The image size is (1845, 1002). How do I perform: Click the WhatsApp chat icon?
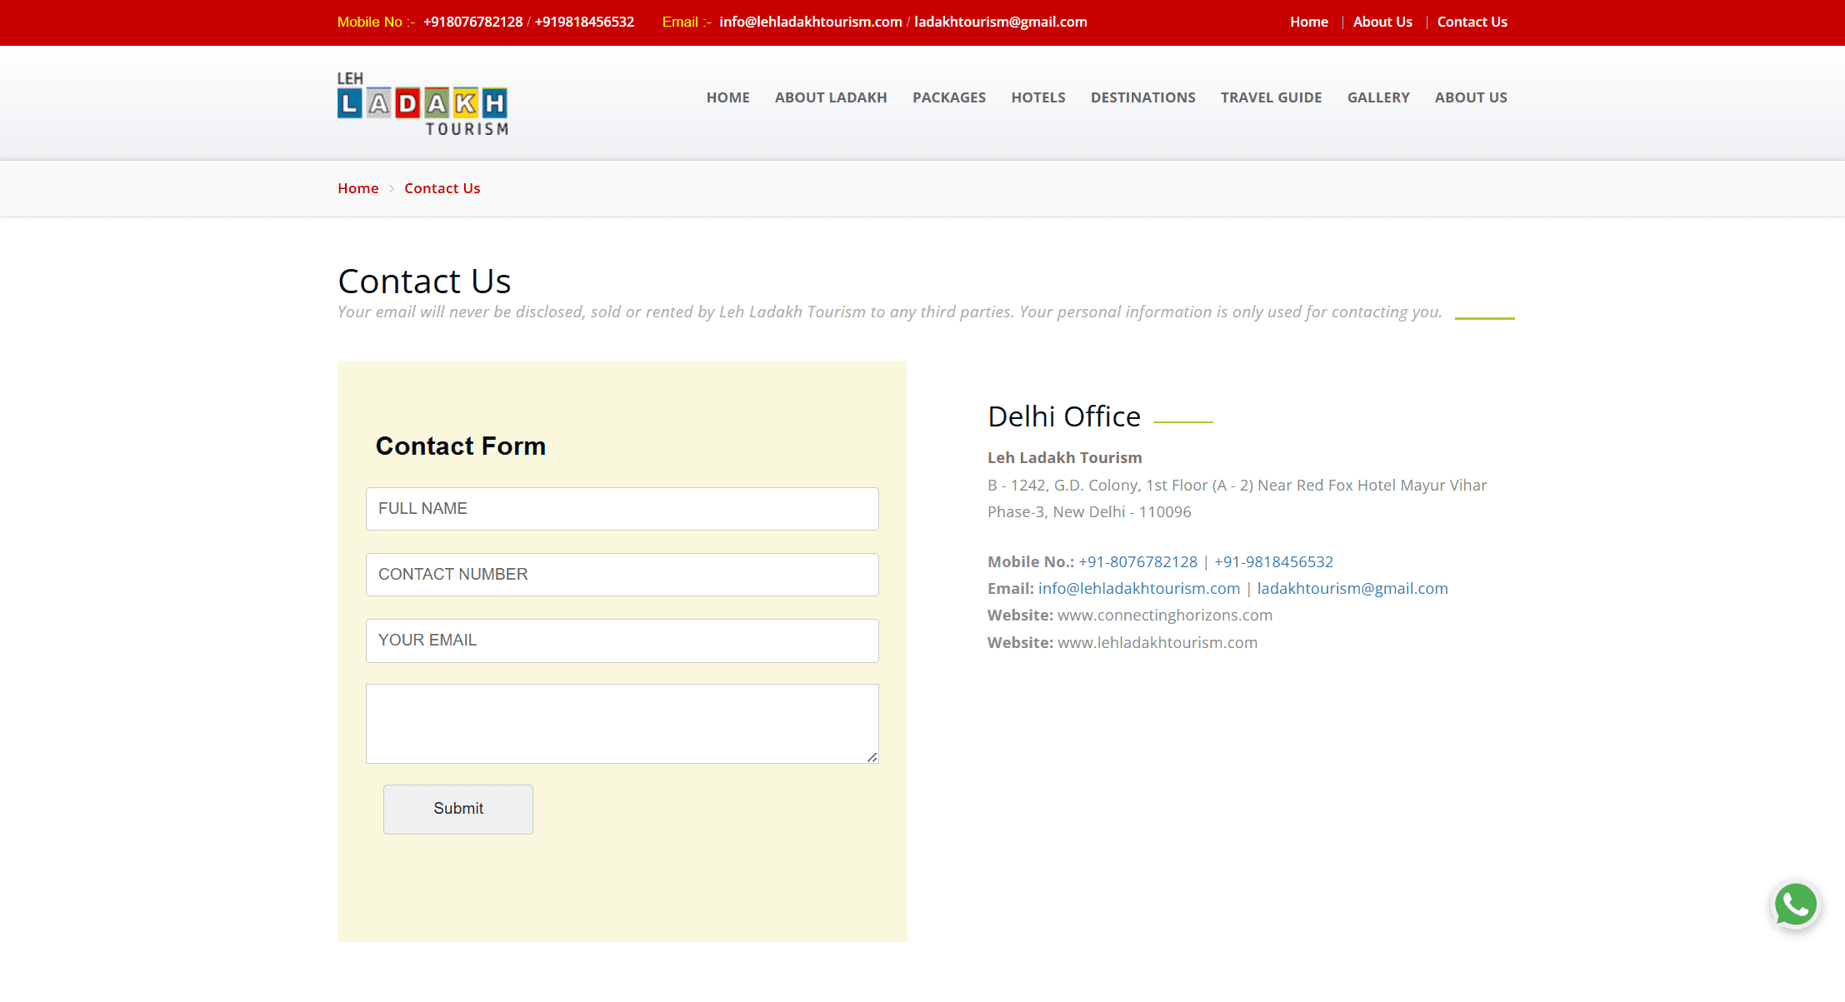point(1795,905)
